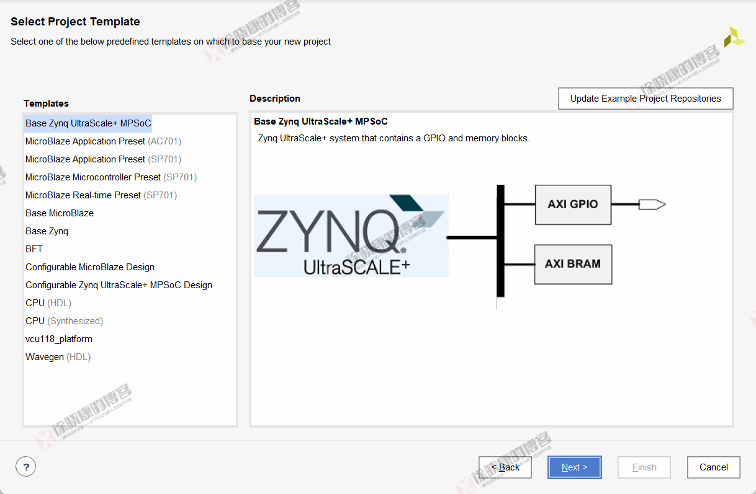Click the Xilinx logo in the header
Viewport: 756px width, 494px height.
734,37
